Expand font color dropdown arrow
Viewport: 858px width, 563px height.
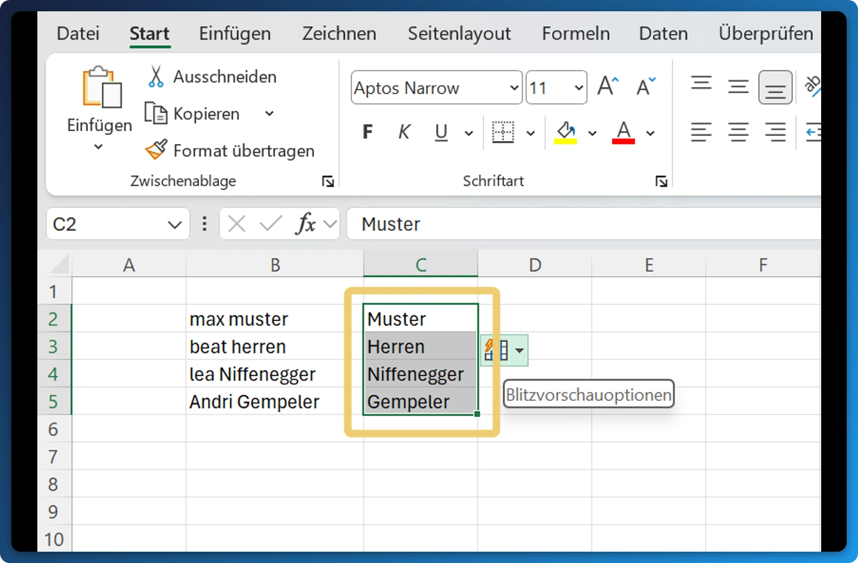(x=650, y=133)
